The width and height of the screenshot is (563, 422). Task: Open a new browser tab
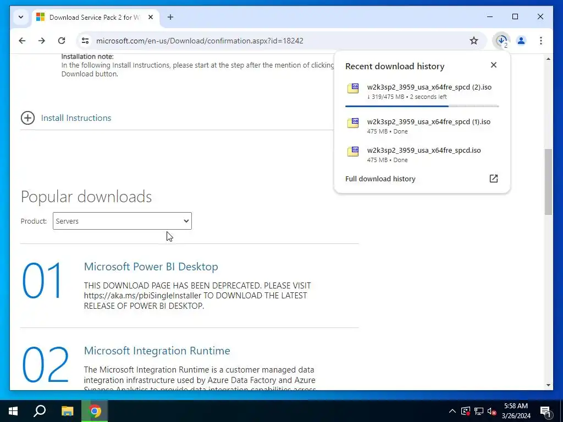[170, 17]
